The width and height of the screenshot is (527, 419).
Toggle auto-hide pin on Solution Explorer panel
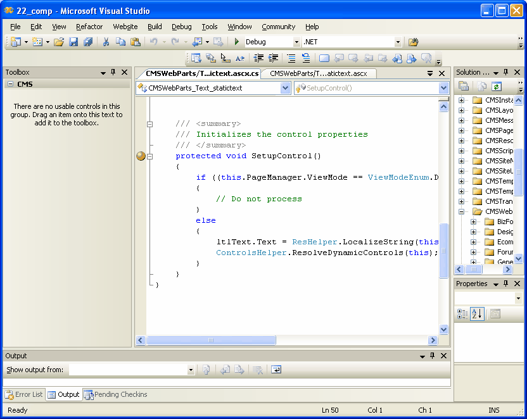[x=506, y=72]
